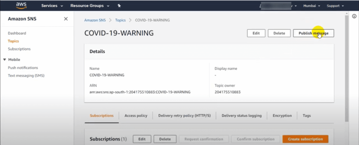Click Amazon SNS breadcrumb link

pyautogui.click(x=95, y=20)
